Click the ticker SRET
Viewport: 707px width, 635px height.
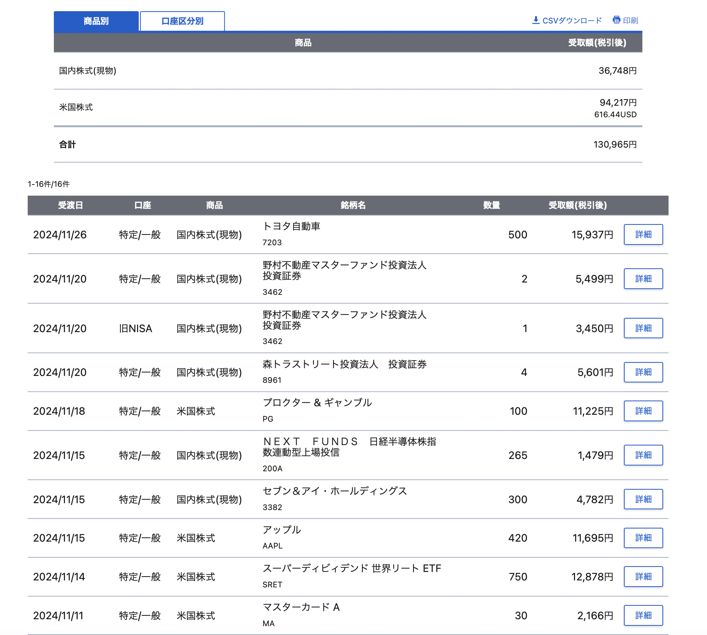273,585
